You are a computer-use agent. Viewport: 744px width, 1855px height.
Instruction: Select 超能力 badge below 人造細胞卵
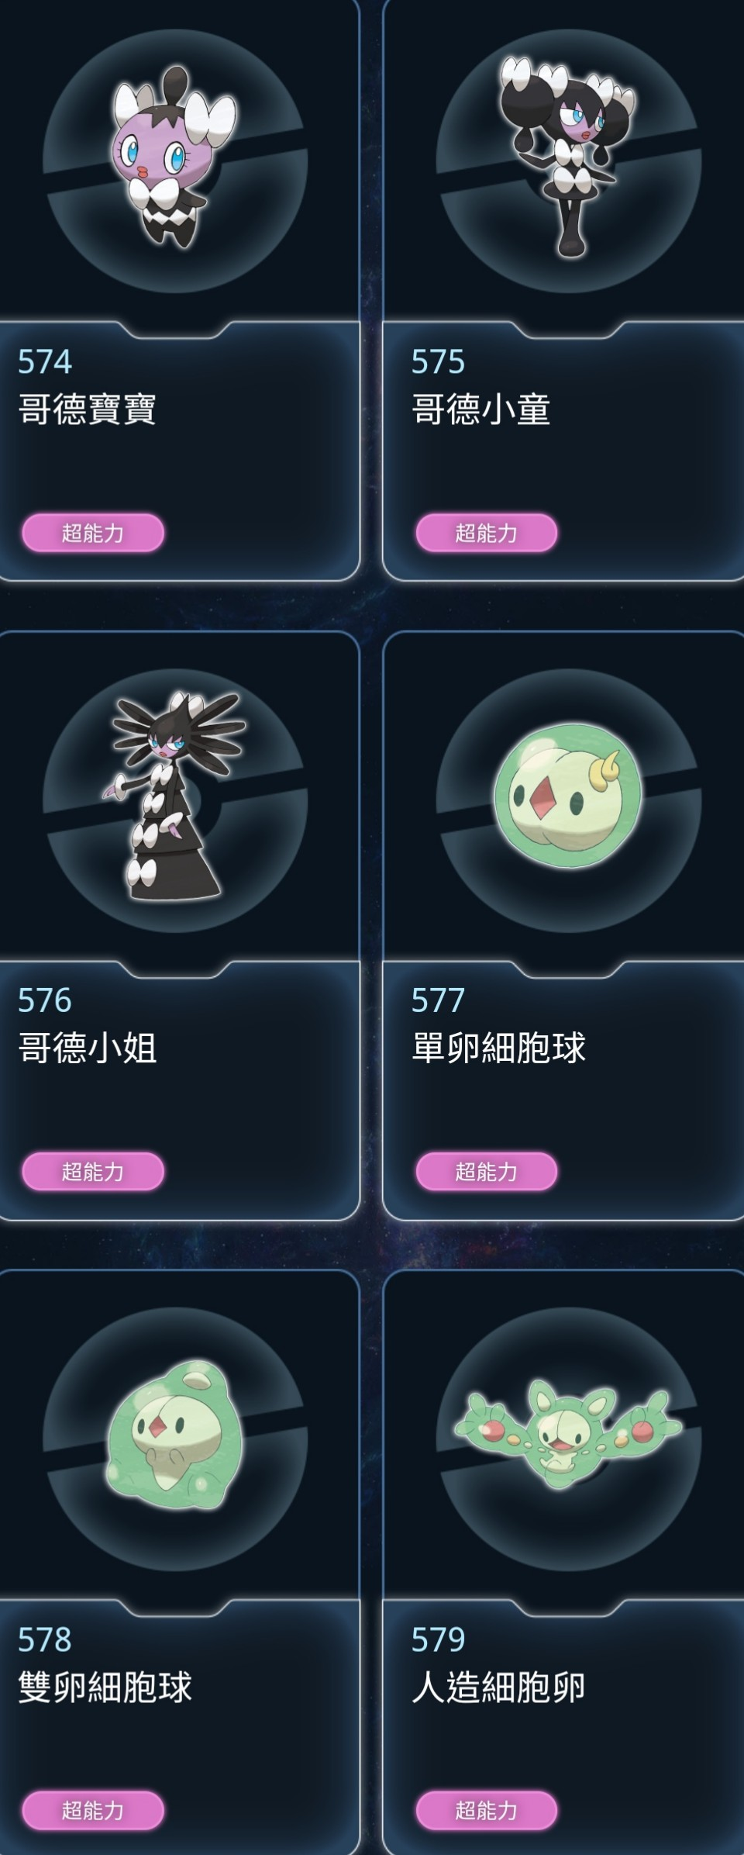tap(487, 1810)
